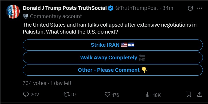Bookmark this post
The width and height of the screenshot is (208, 104).
(189, 94)
